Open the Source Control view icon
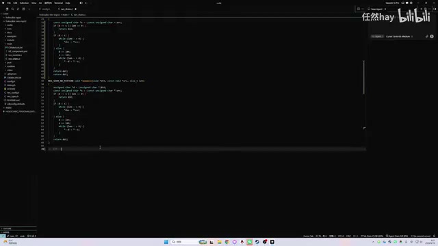438x246 pixels. point(18,9)
